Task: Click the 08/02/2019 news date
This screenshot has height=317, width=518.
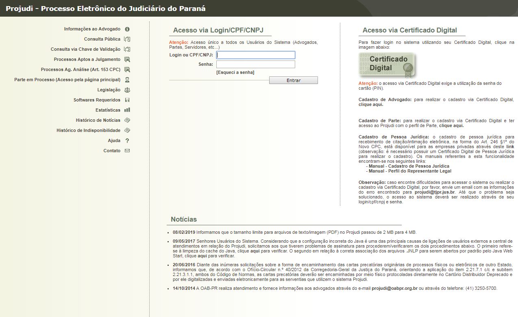Action: 184,233
